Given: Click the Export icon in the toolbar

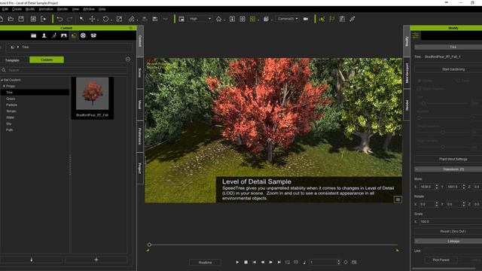Looking at the screenshot, I should tap(43, 19).
